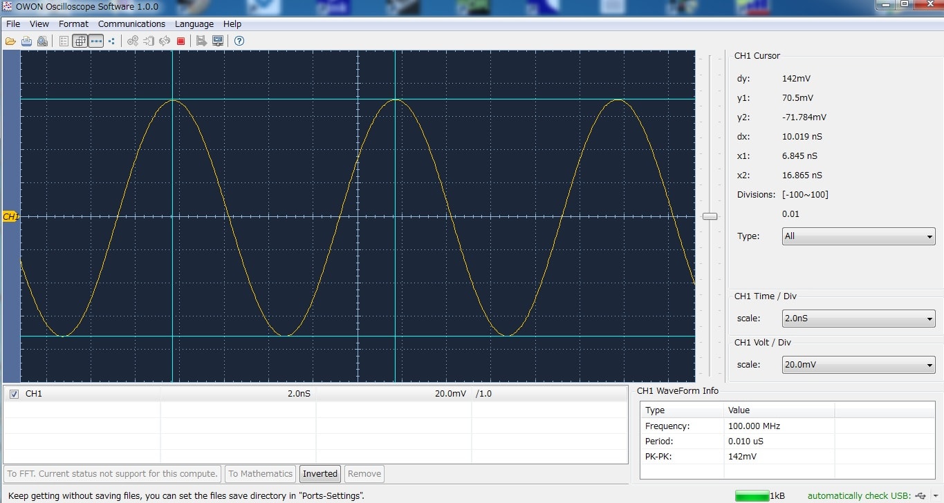Click the 'automatically check USB:' status text
Screen dimensions: 944x503
click(859, 496)
